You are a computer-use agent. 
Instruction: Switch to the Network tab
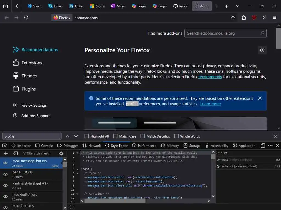(x=92, y=145)
